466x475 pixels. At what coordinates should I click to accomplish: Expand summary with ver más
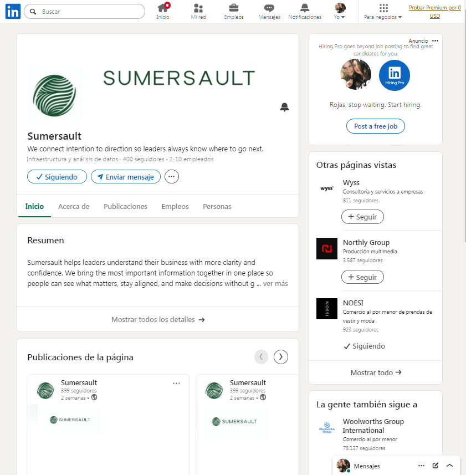click(275, 284)
